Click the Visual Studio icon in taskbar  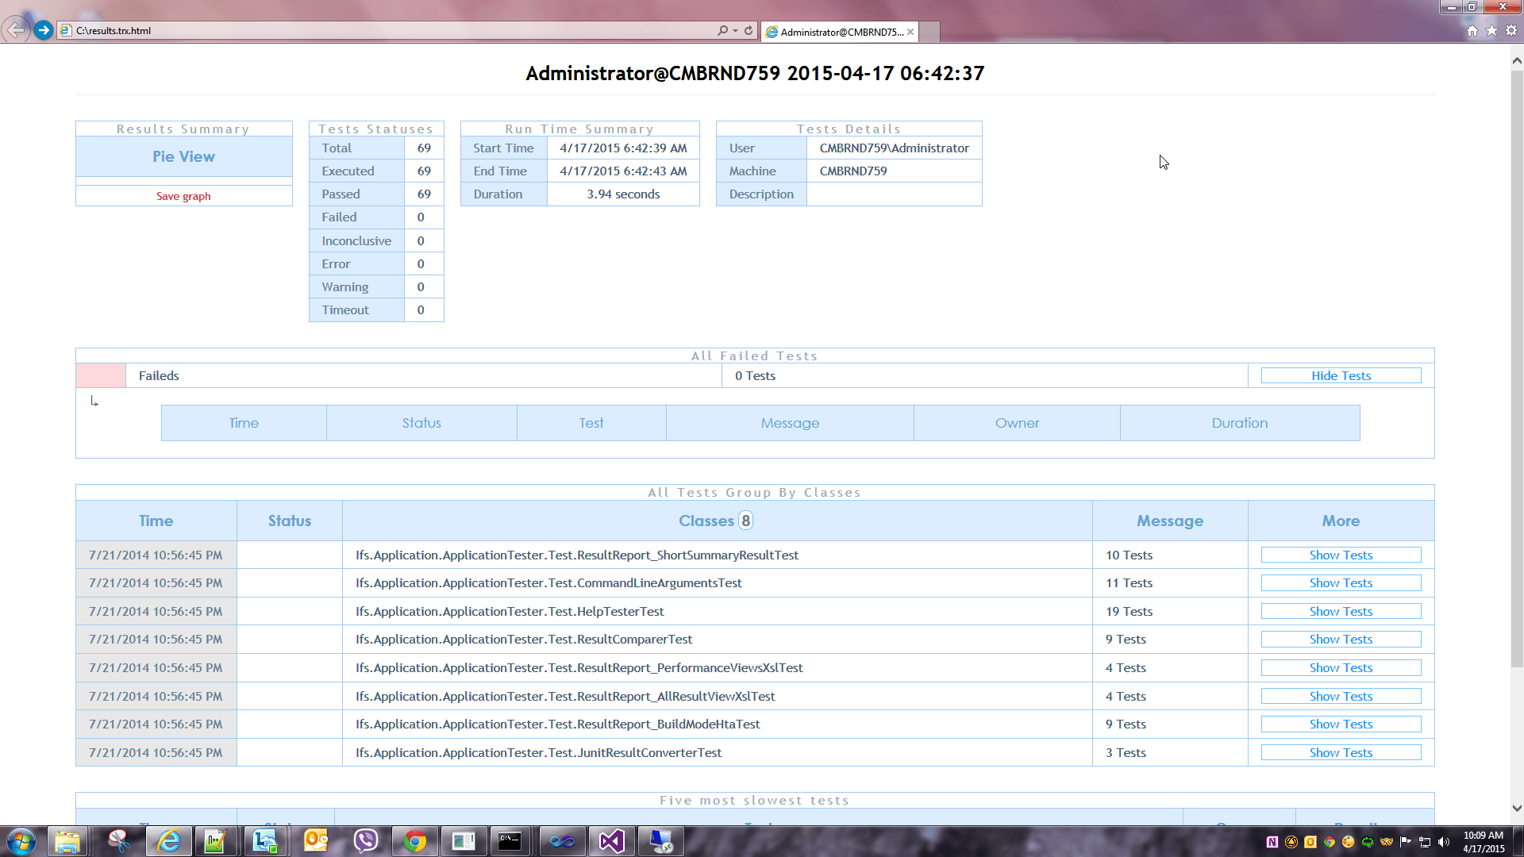click(x=611, y=840)
